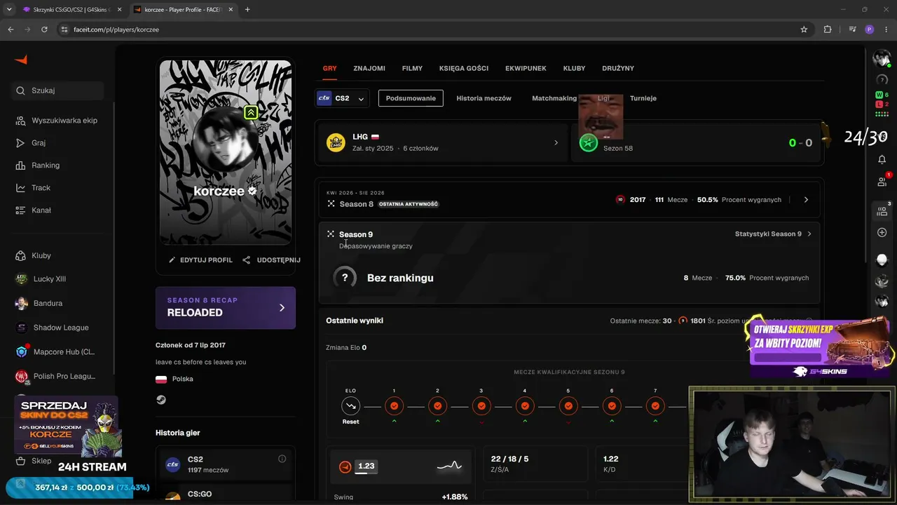
Task: Switch to the KSIĘGA GOŚCI tab
Action: pos(464,68)
